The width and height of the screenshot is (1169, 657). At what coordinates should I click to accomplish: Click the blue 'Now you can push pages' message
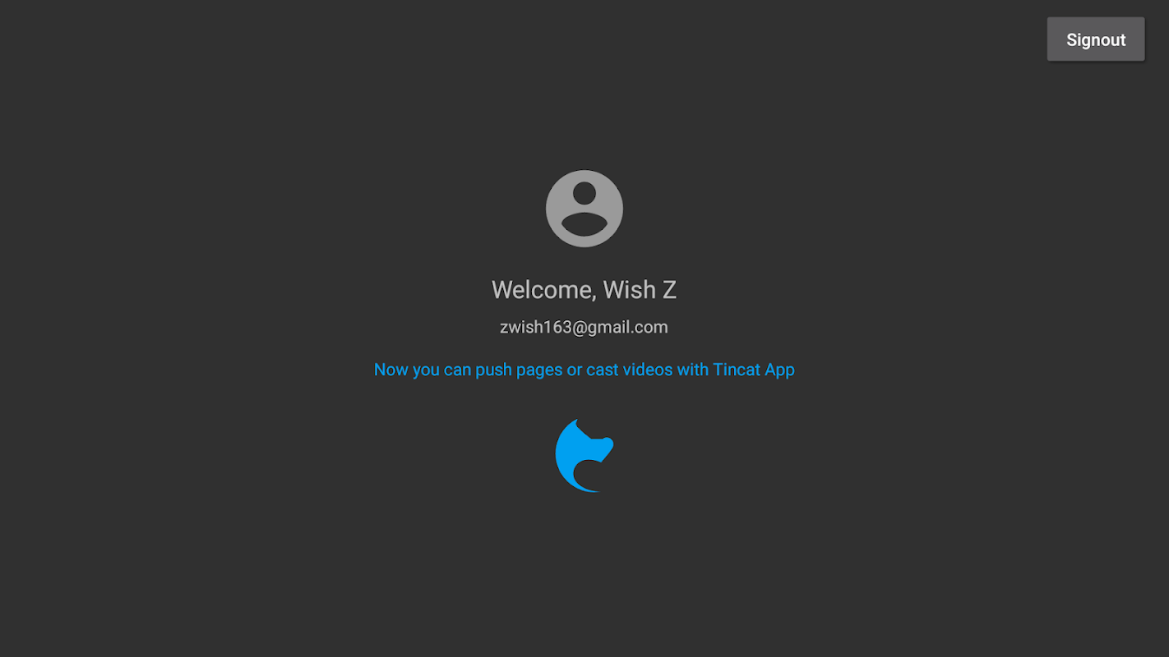coord(584,370)
